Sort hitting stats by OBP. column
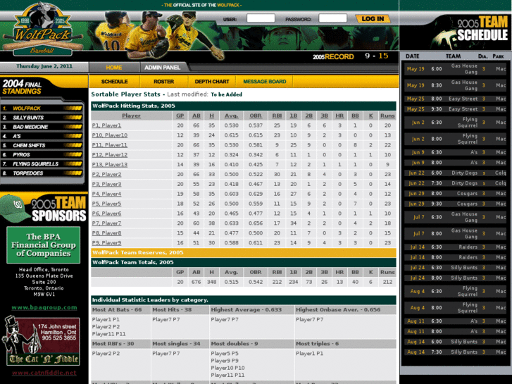Screen dimensions: 512x384 coord(256,116)
